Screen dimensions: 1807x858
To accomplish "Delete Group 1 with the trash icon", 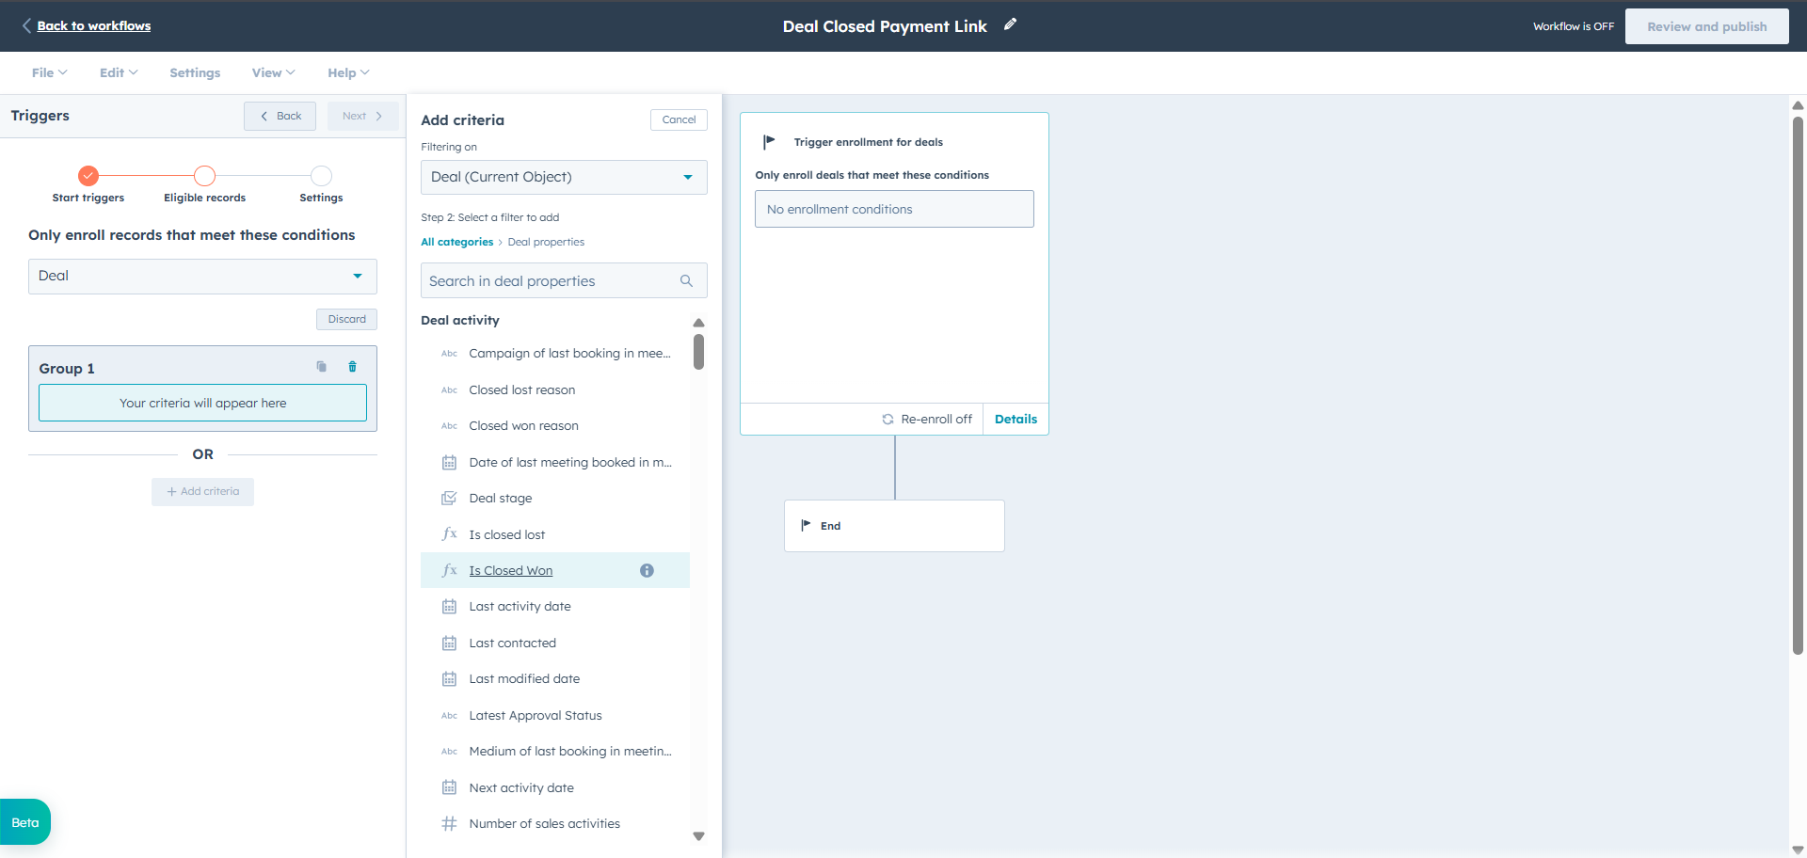I will coord(353,367).
